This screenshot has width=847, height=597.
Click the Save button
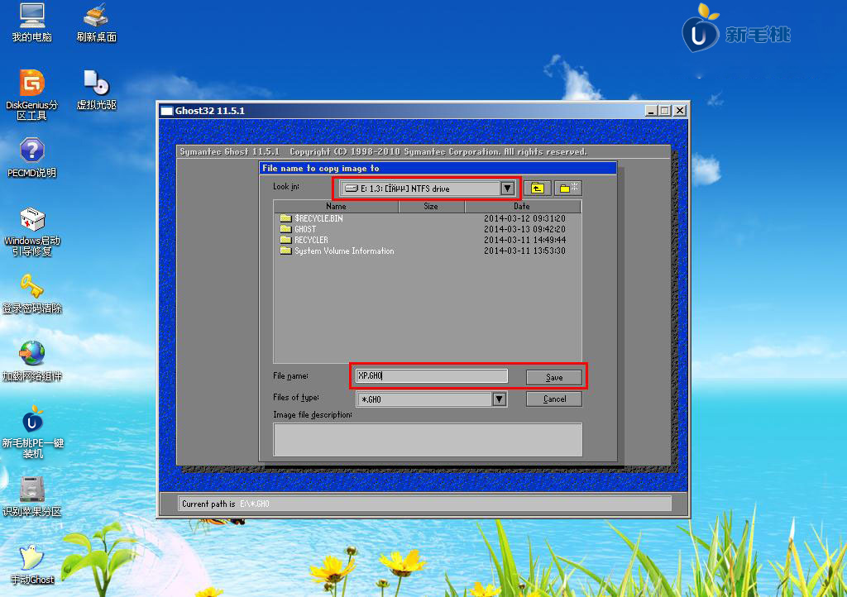554,377
